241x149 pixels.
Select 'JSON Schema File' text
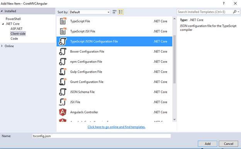(x=82, y=92)
